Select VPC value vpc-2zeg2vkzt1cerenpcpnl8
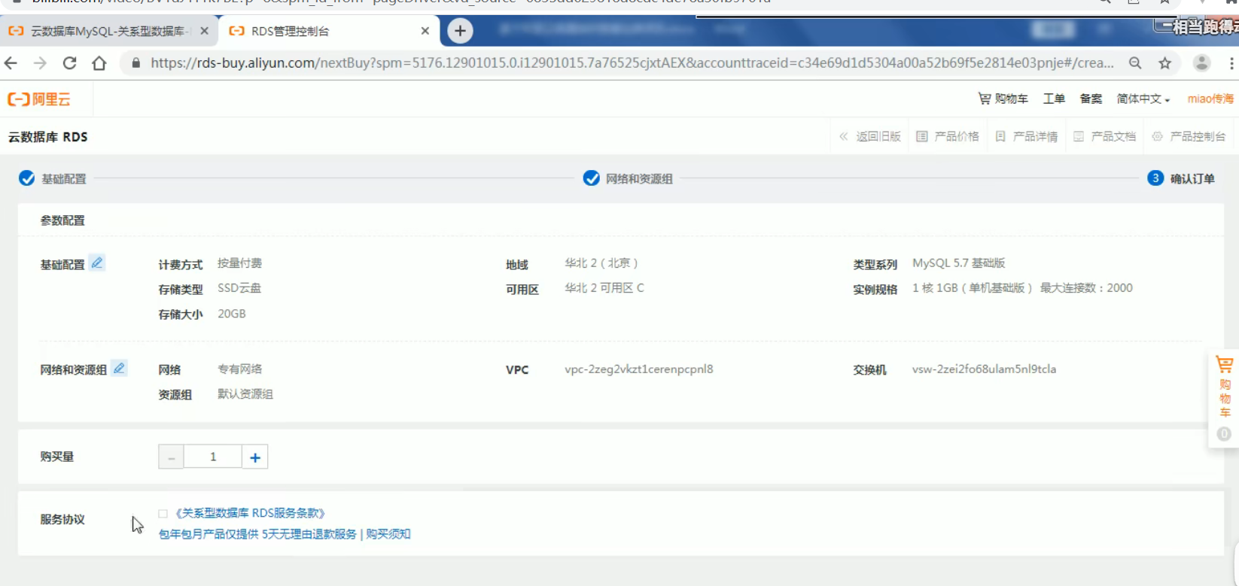 pyautogui.click(x=639, y=369)
